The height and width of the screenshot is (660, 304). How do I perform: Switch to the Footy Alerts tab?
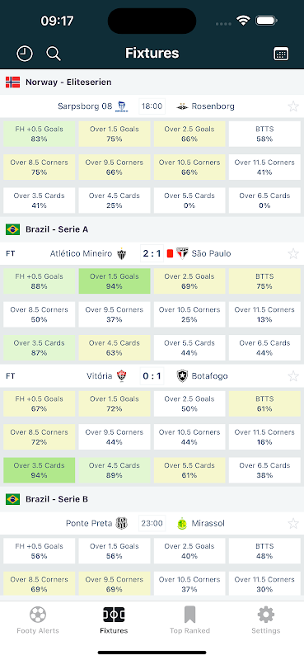38,620
